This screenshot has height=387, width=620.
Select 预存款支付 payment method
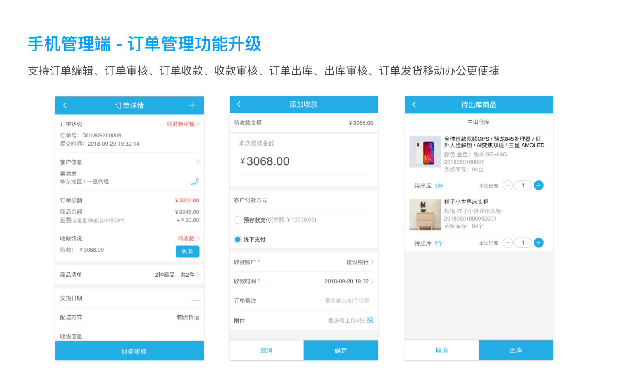pyautogui.click(x=238, y=220)
